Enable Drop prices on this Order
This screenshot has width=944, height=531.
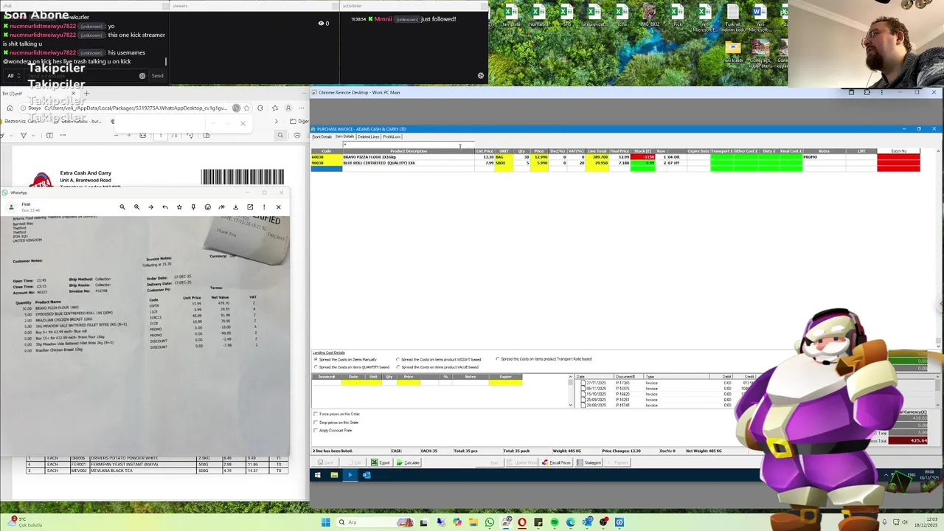coord(316,423)
